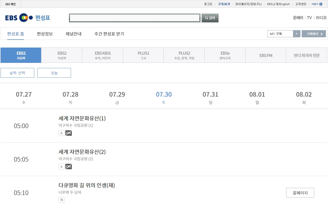Open 홈페이지 button for 다큐영화 길 위의 인생
Screen dimensions: 328x207
click(300, 193)
